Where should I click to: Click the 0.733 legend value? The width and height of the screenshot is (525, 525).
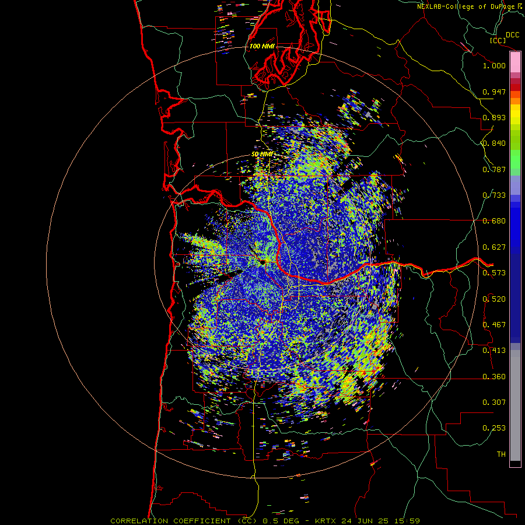click(494, 195)
